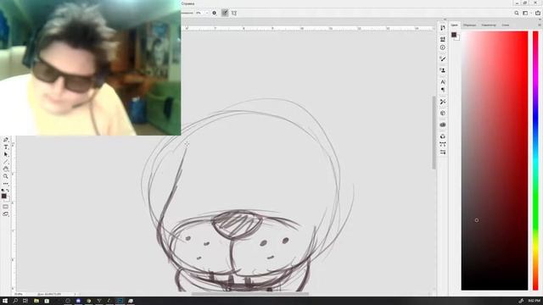Open the Libraries cloud panel icon

click(443, 125)
